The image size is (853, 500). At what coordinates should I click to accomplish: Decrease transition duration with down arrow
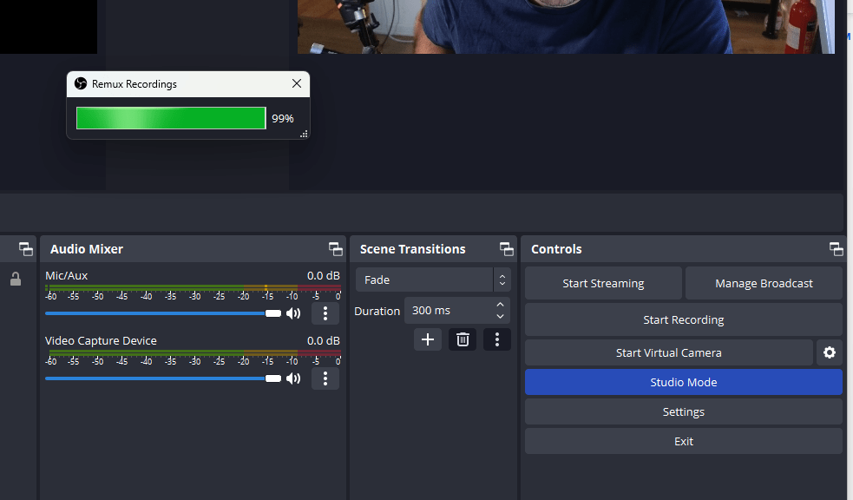coord(500,316)
